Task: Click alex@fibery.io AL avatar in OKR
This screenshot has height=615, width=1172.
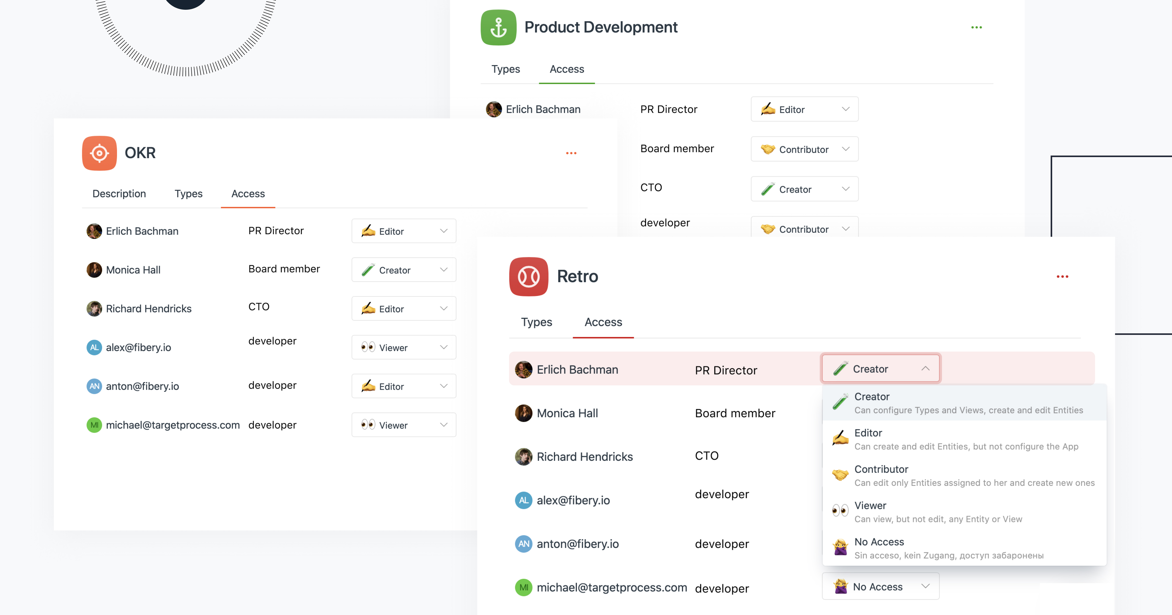Action: pyautogui.click(x=94, y=347)
